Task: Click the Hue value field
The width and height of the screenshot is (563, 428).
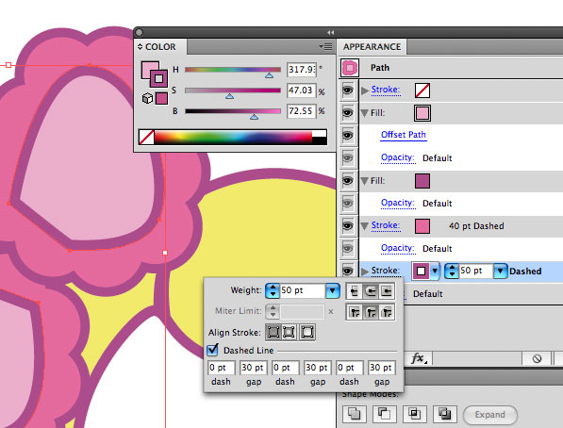Action: coord(302,70)
